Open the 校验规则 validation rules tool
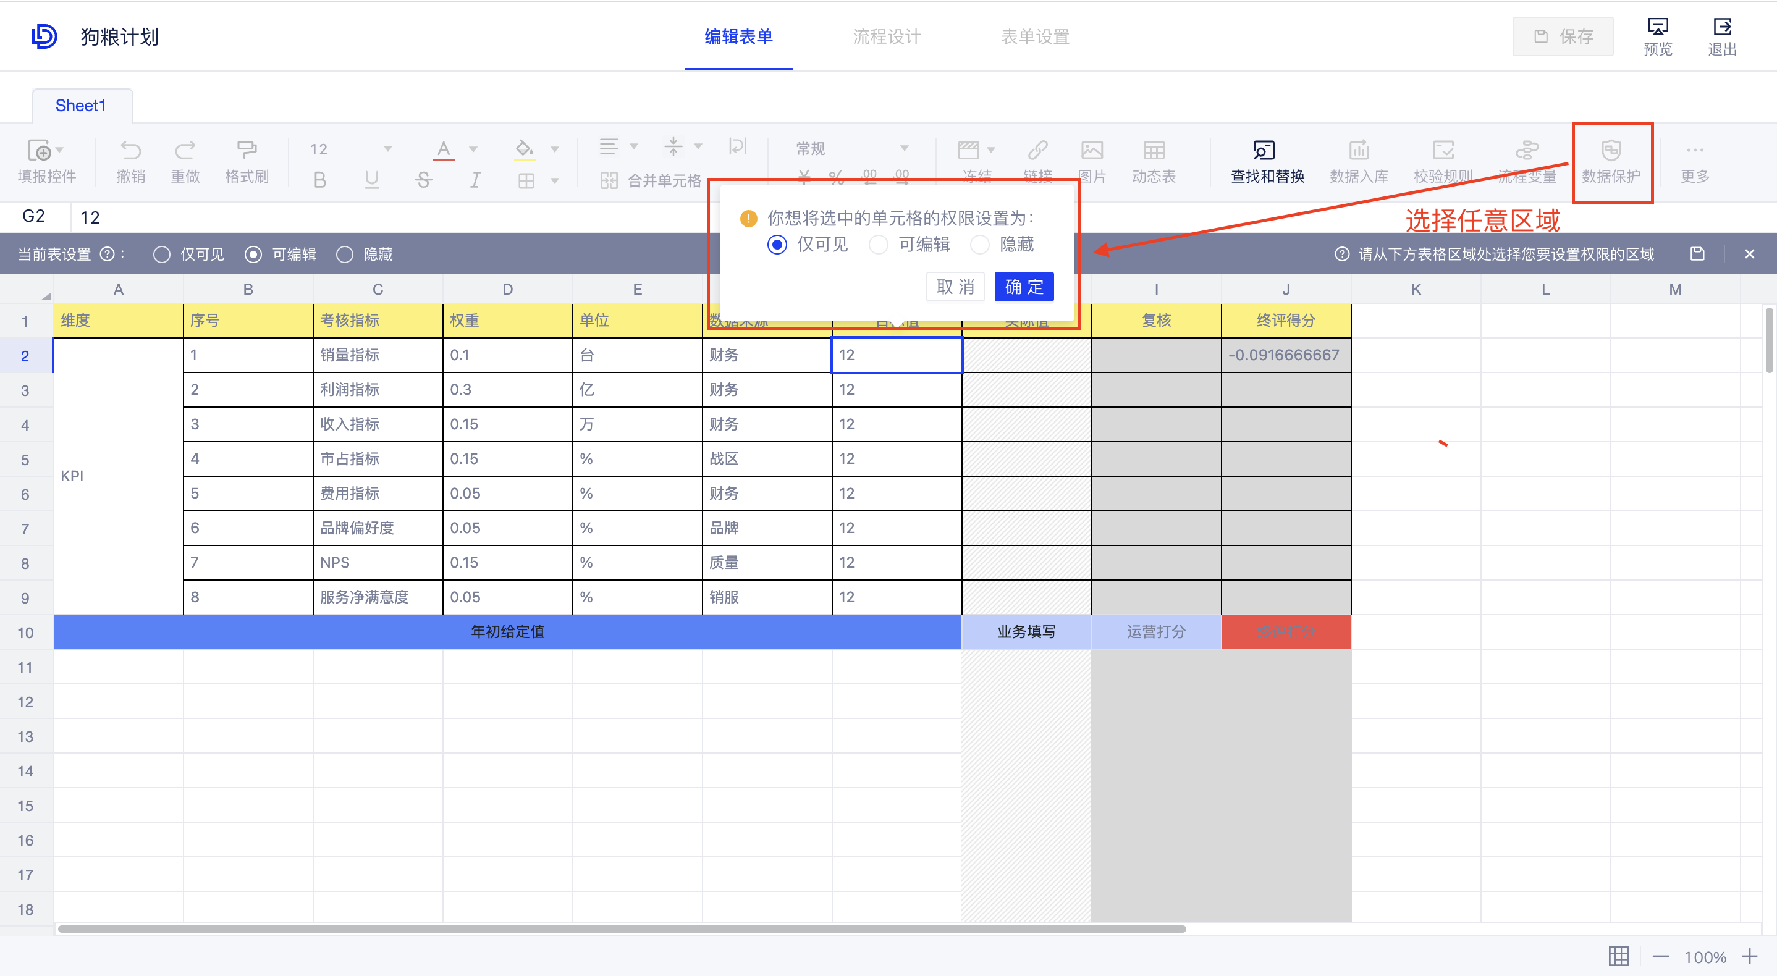The width and height of the screenshot is (1777, 976). (x=1443, y=161)
